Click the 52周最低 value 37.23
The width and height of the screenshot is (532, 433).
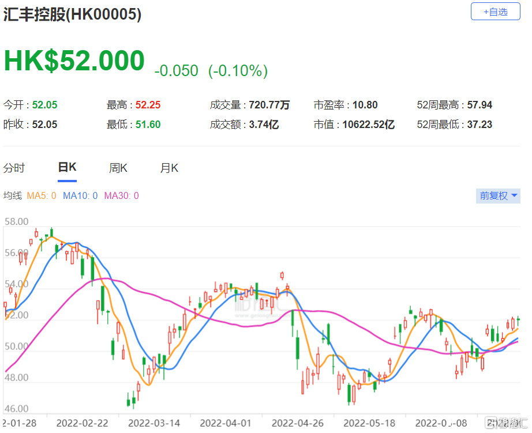point(479,125)
